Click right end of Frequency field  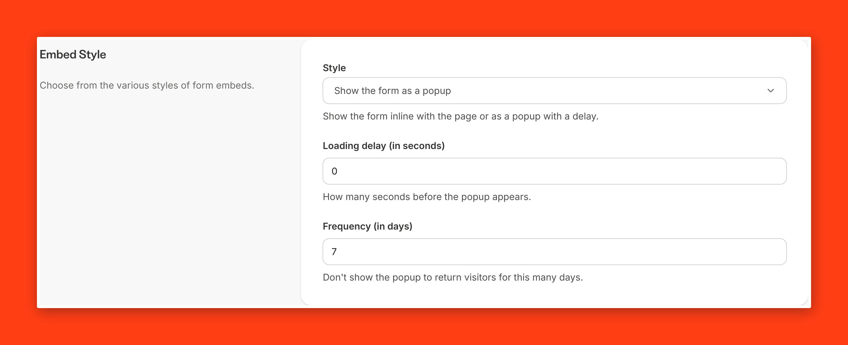pyautogui.click(x=773, y=252)
